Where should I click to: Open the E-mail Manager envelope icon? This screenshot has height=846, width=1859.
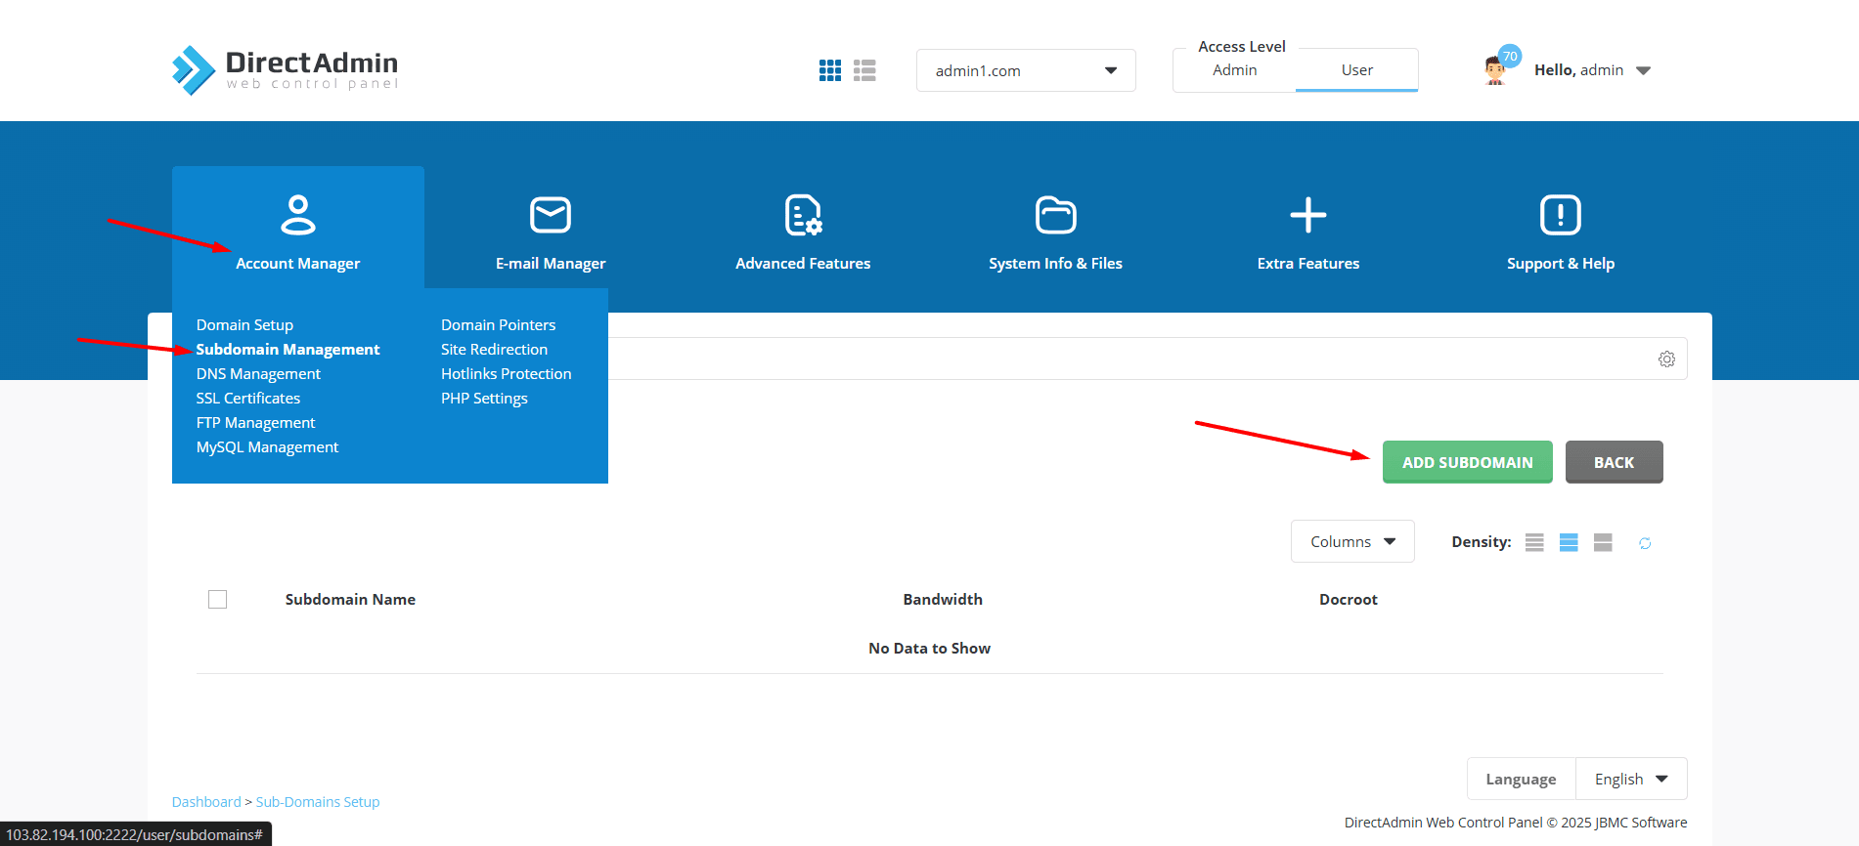(550, 215)
